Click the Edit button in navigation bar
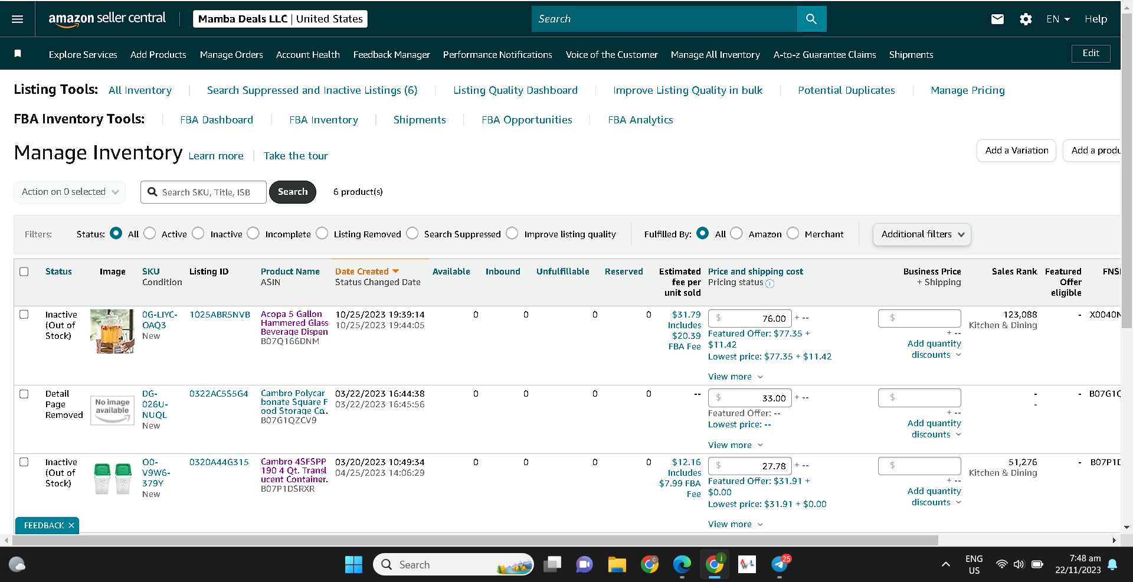 (1091, 53)
